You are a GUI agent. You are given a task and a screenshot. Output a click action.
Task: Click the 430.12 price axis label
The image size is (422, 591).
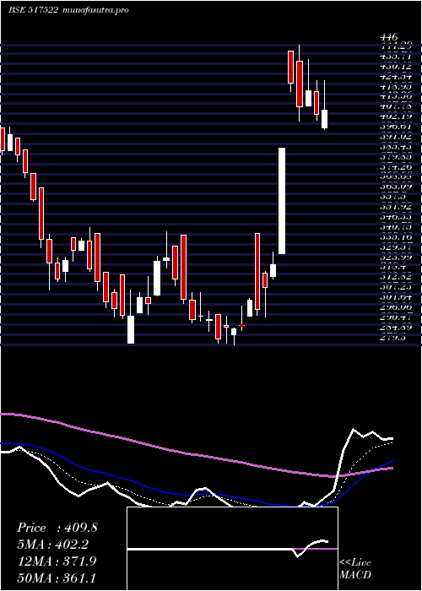(x=396, y=67)
